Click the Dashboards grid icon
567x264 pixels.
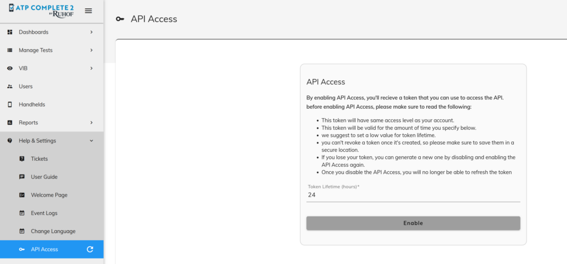pos(10,32)
